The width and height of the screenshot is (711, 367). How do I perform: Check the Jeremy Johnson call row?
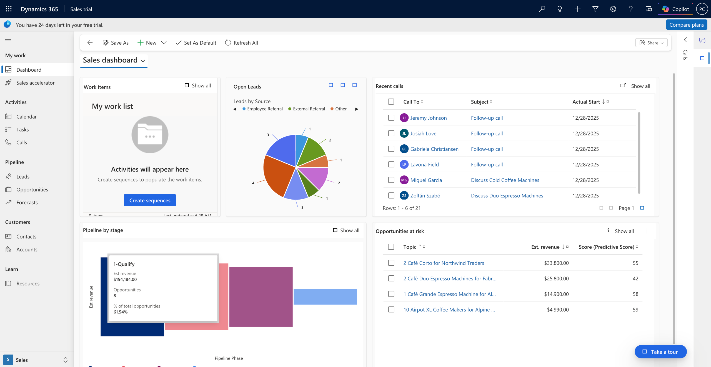click(x=391, y=118)
